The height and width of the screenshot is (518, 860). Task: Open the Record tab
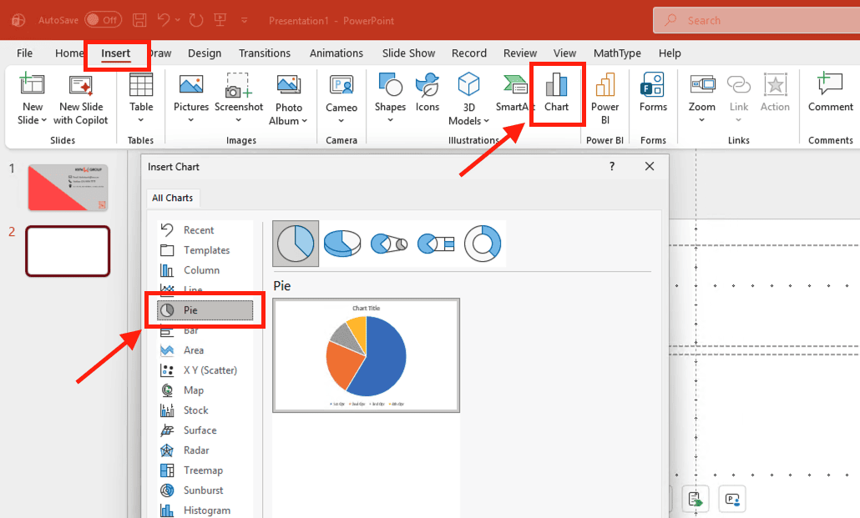click(469, 53)
